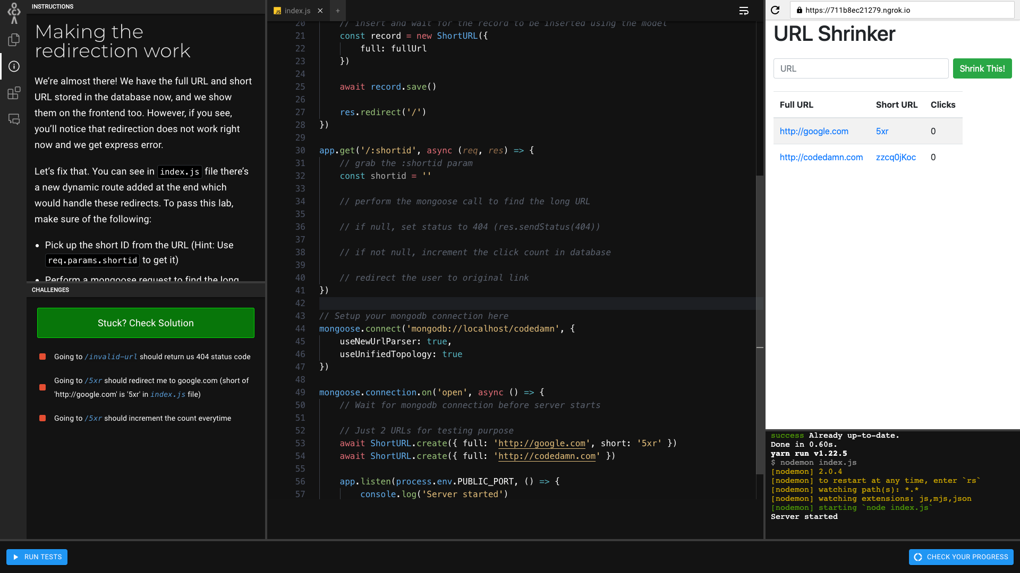
Task: Toggle the 404 status code challenge checkbox
Action: (42, 357)
